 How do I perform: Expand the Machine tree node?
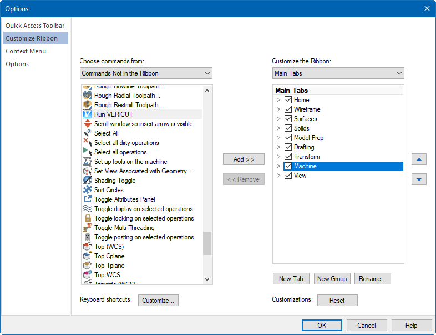tap(278, 166)
